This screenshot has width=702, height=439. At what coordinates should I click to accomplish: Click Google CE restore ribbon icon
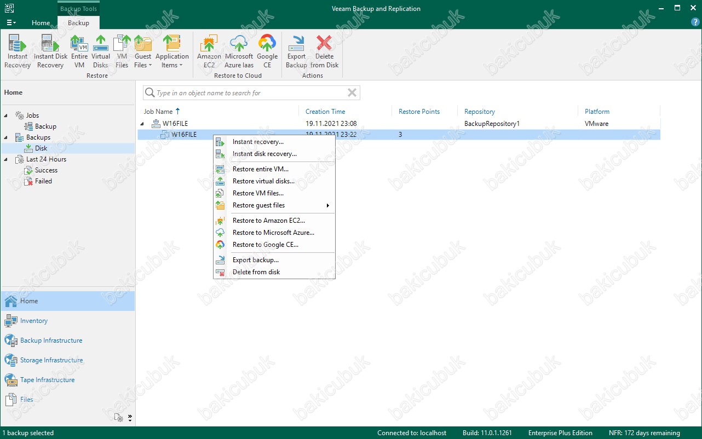[267, 52]
